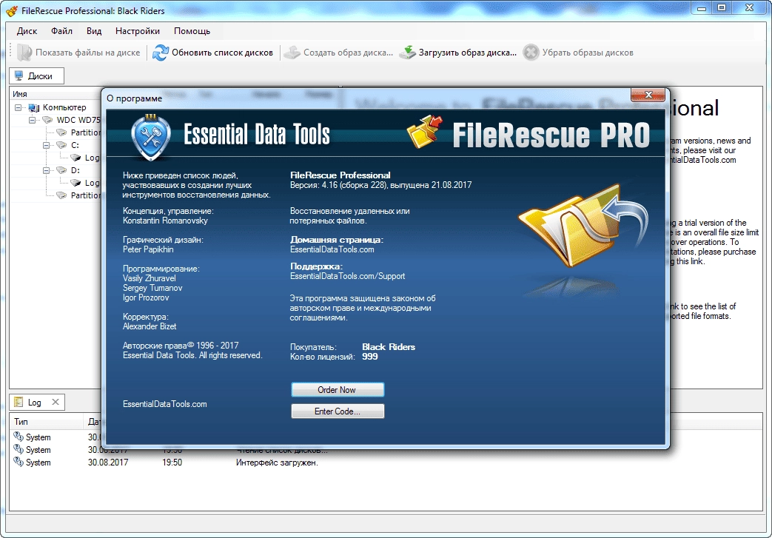Click EssentialDataTools.com link above Enter Code... button
772x538 pixels.
[164, 404]
